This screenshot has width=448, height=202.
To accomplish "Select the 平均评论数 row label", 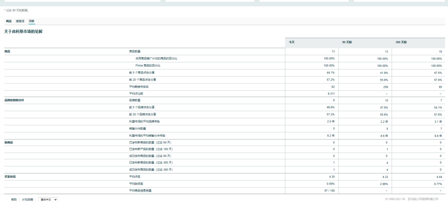I will [136, 94].
